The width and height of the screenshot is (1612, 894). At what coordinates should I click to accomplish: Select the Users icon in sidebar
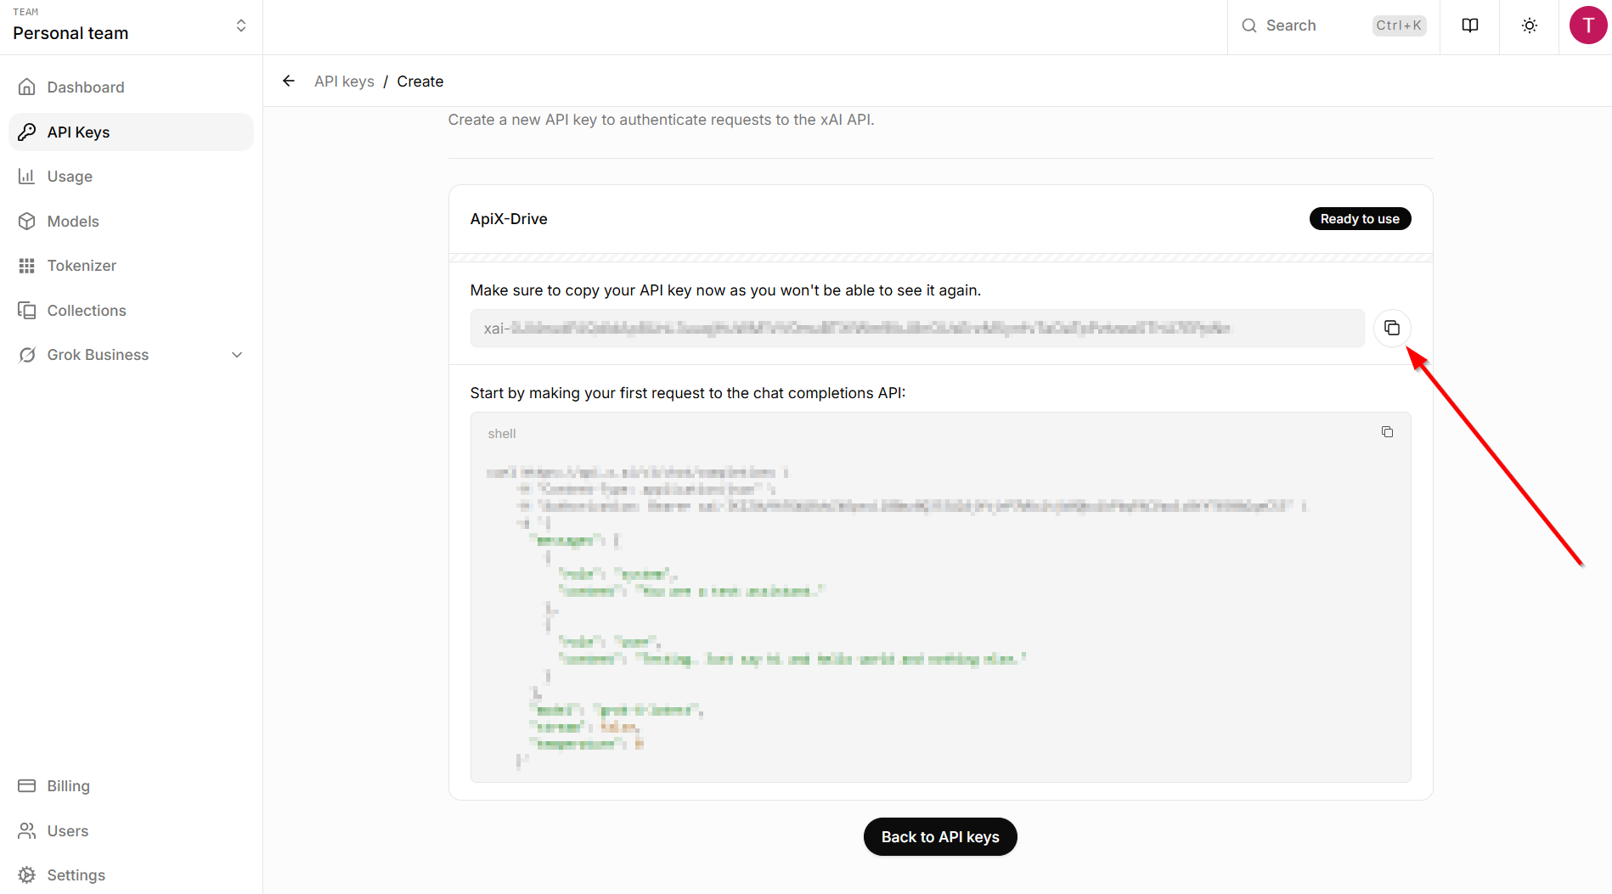tap(28, 830)
